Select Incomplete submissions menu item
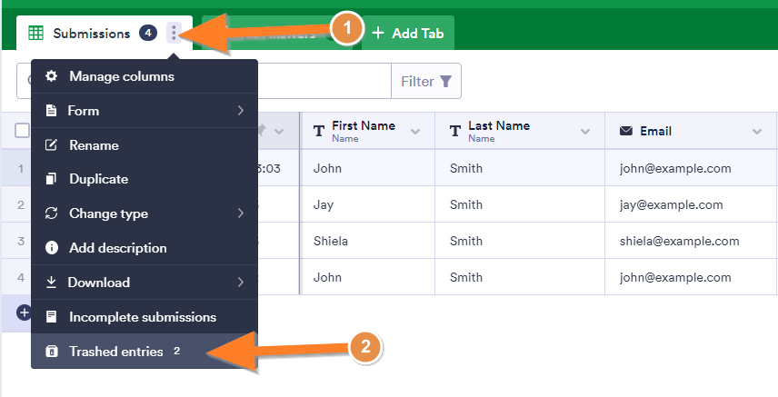Viewport: 778px width, 397px height. (x=143, y=317)
